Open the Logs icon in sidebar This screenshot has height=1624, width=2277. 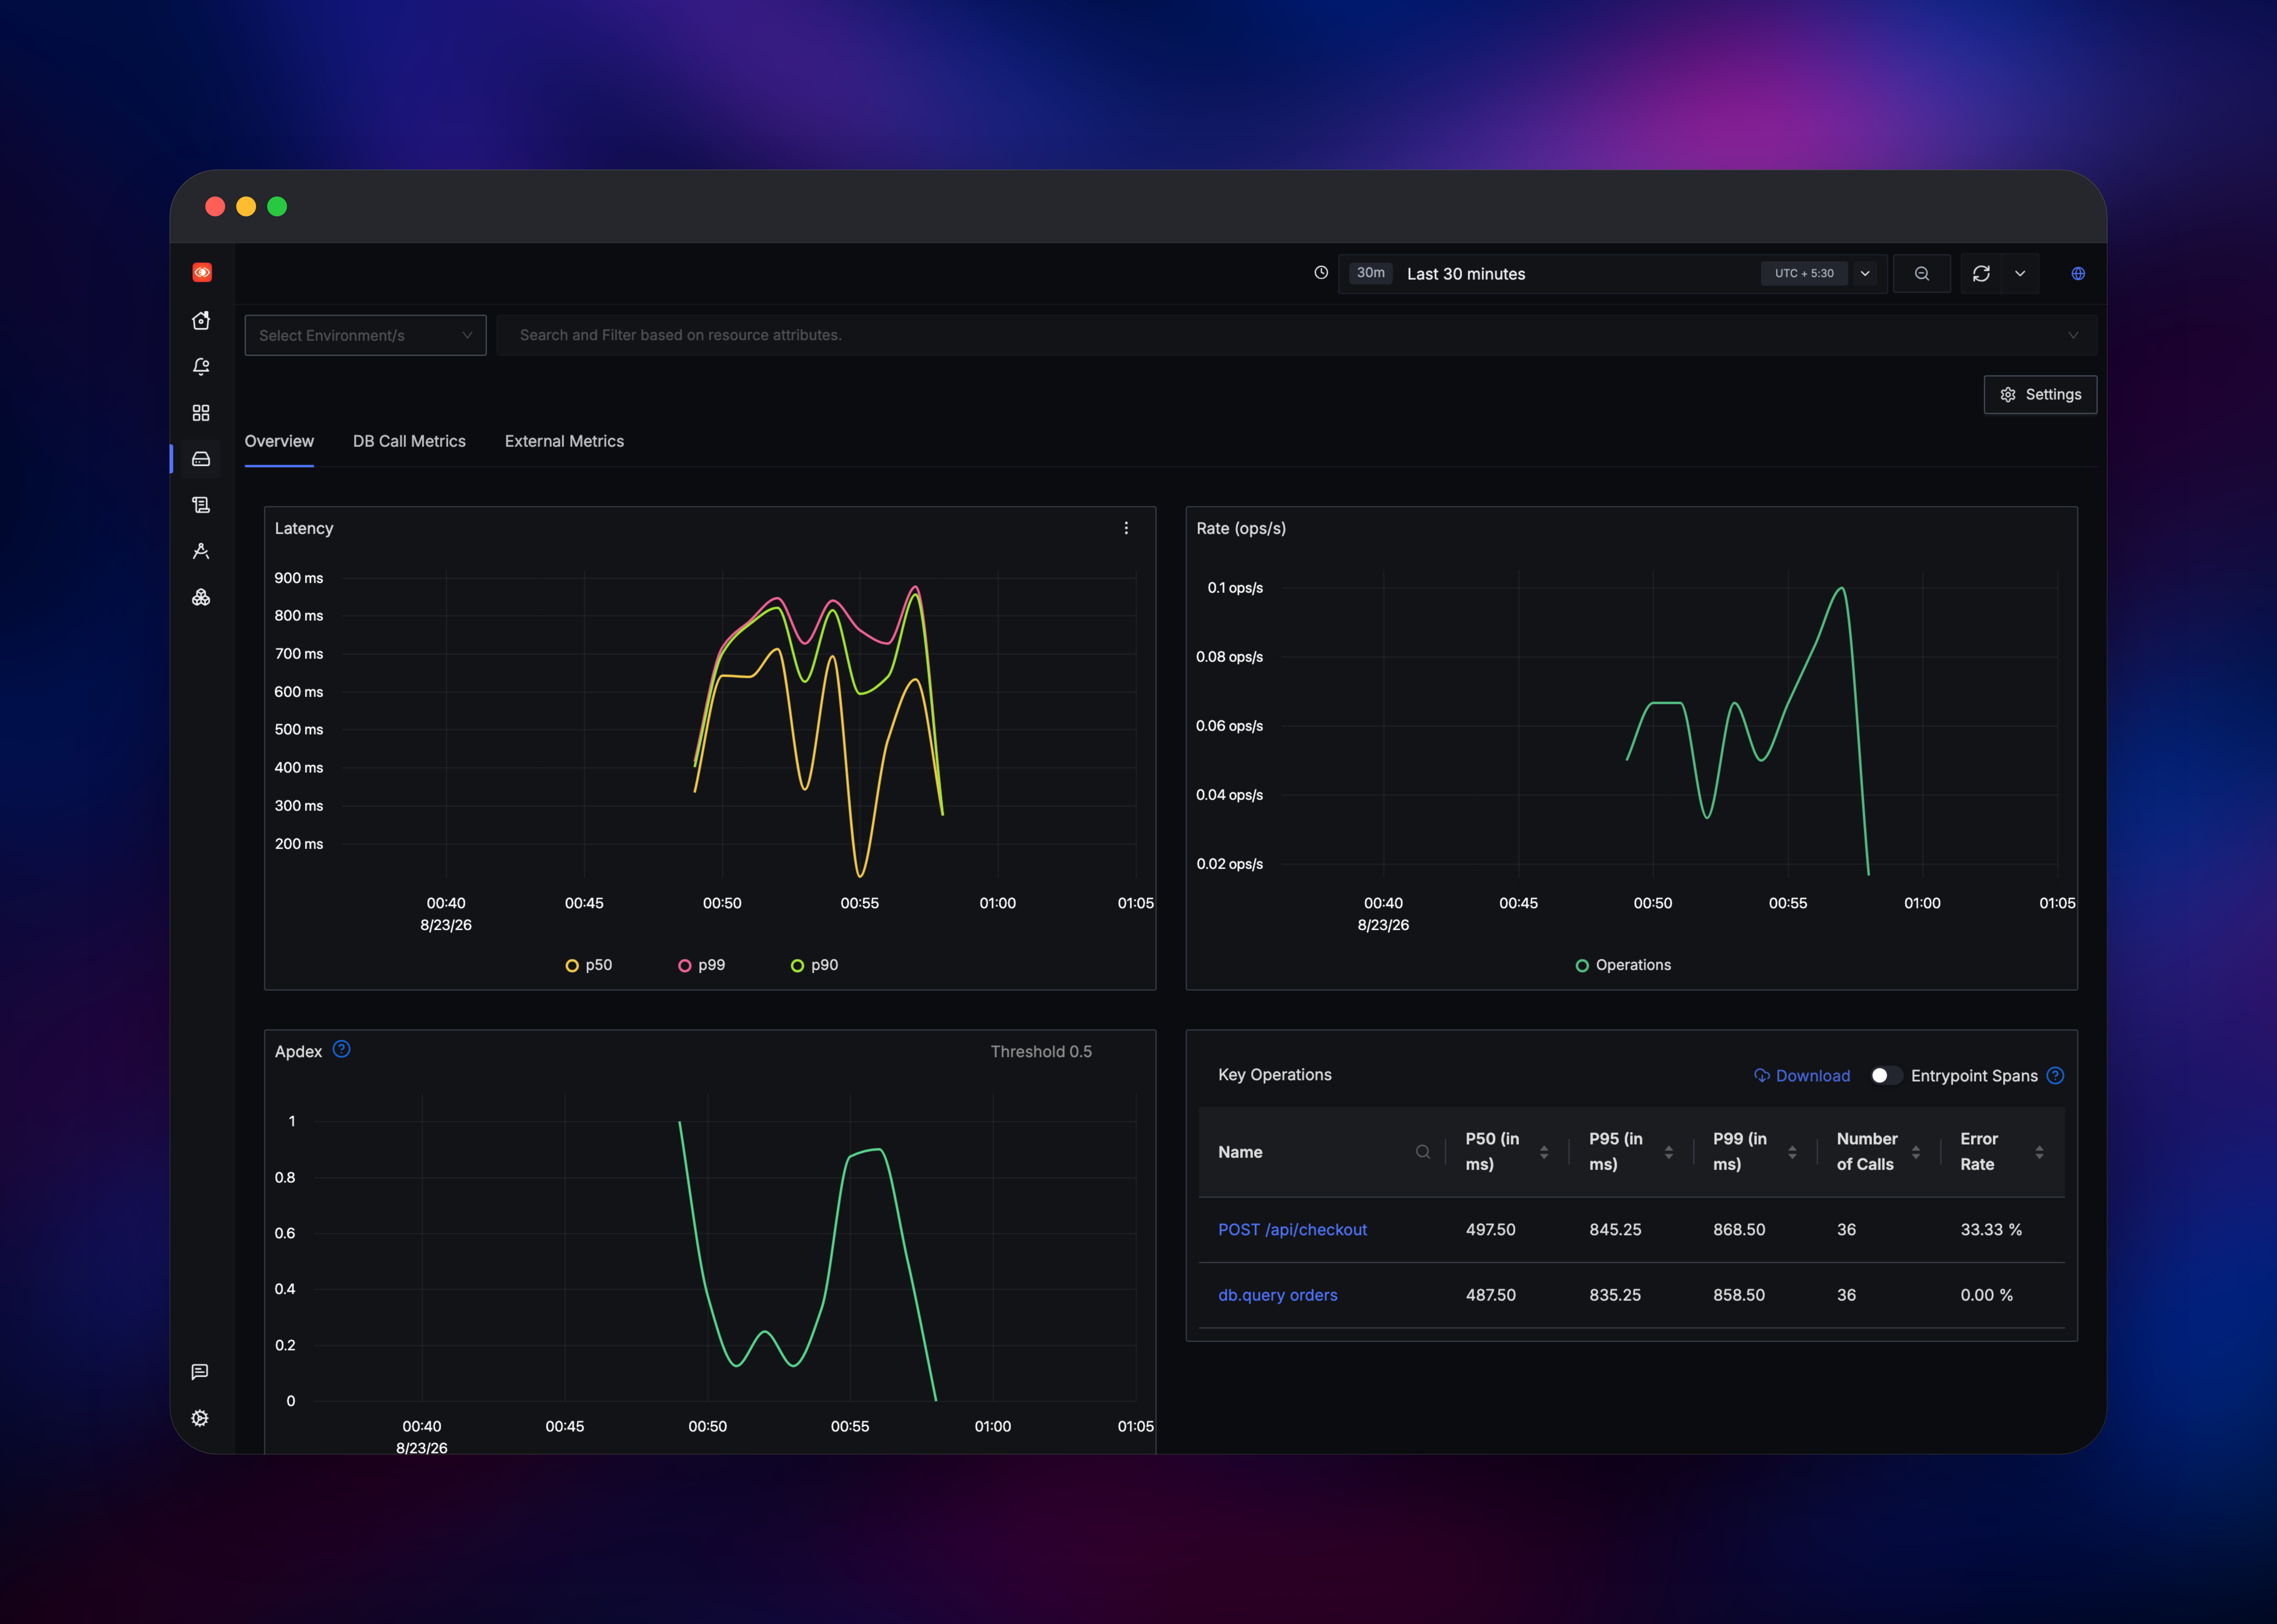201,505
